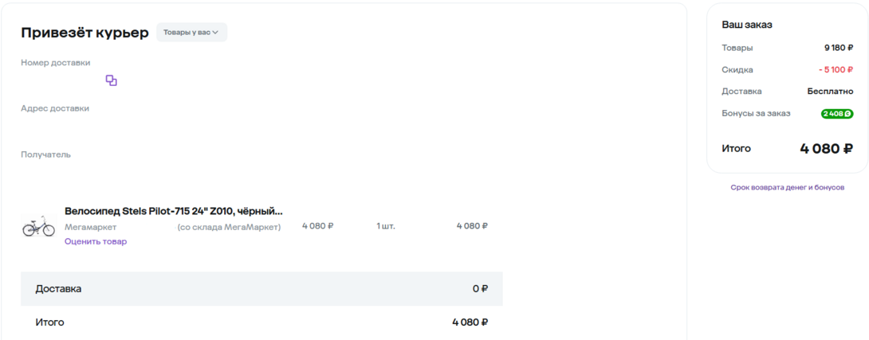Click the red discount amount −5 100 ₽
The image size is (869, 340).
(836, 69)
